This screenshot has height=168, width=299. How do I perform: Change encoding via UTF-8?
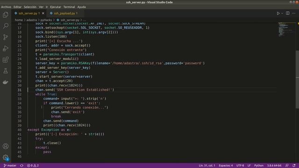tap(240, 166)
